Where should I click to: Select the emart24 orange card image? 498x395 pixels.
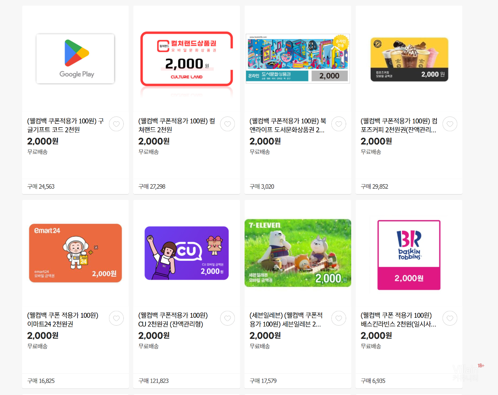tap(75, 253)
